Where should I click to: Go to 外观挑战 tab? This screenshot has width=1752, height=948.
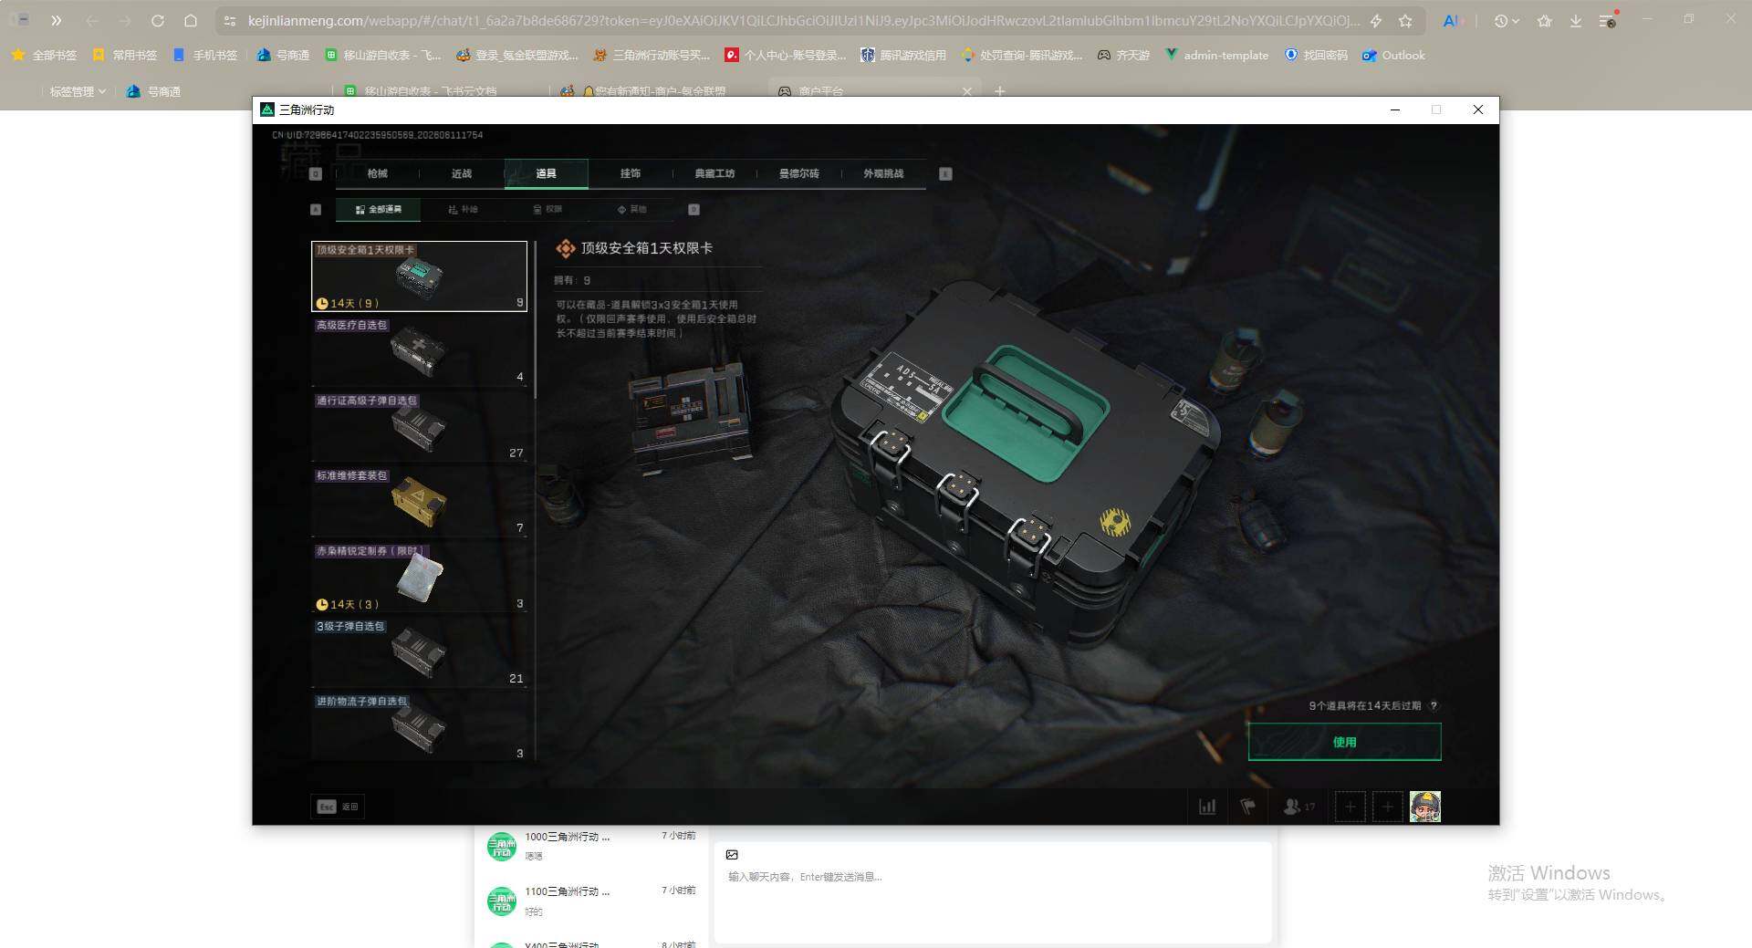pos(883,173)
